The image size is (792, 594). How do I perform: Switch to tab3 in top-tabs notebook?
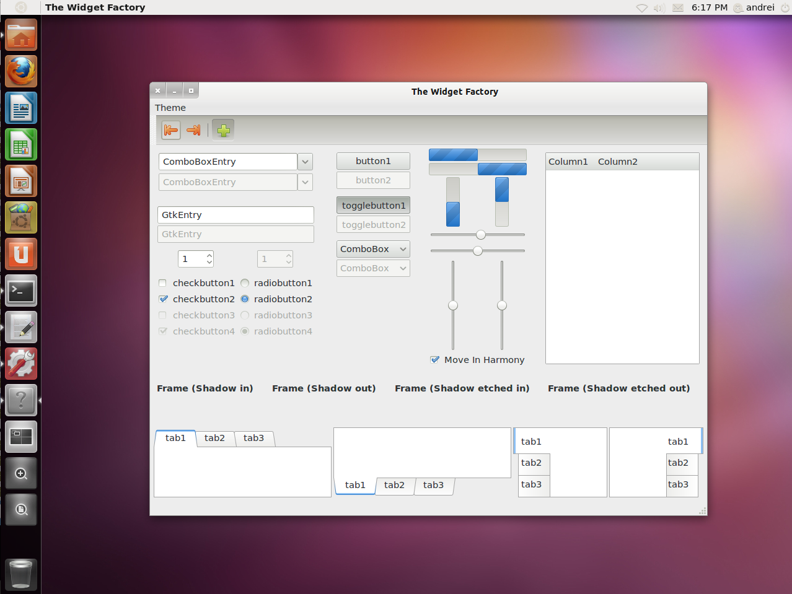click(x=253, y=438)
